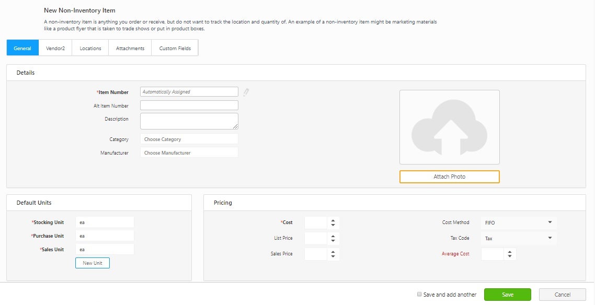
Task: Open the Choose Category selector
Action: point(189,139)
